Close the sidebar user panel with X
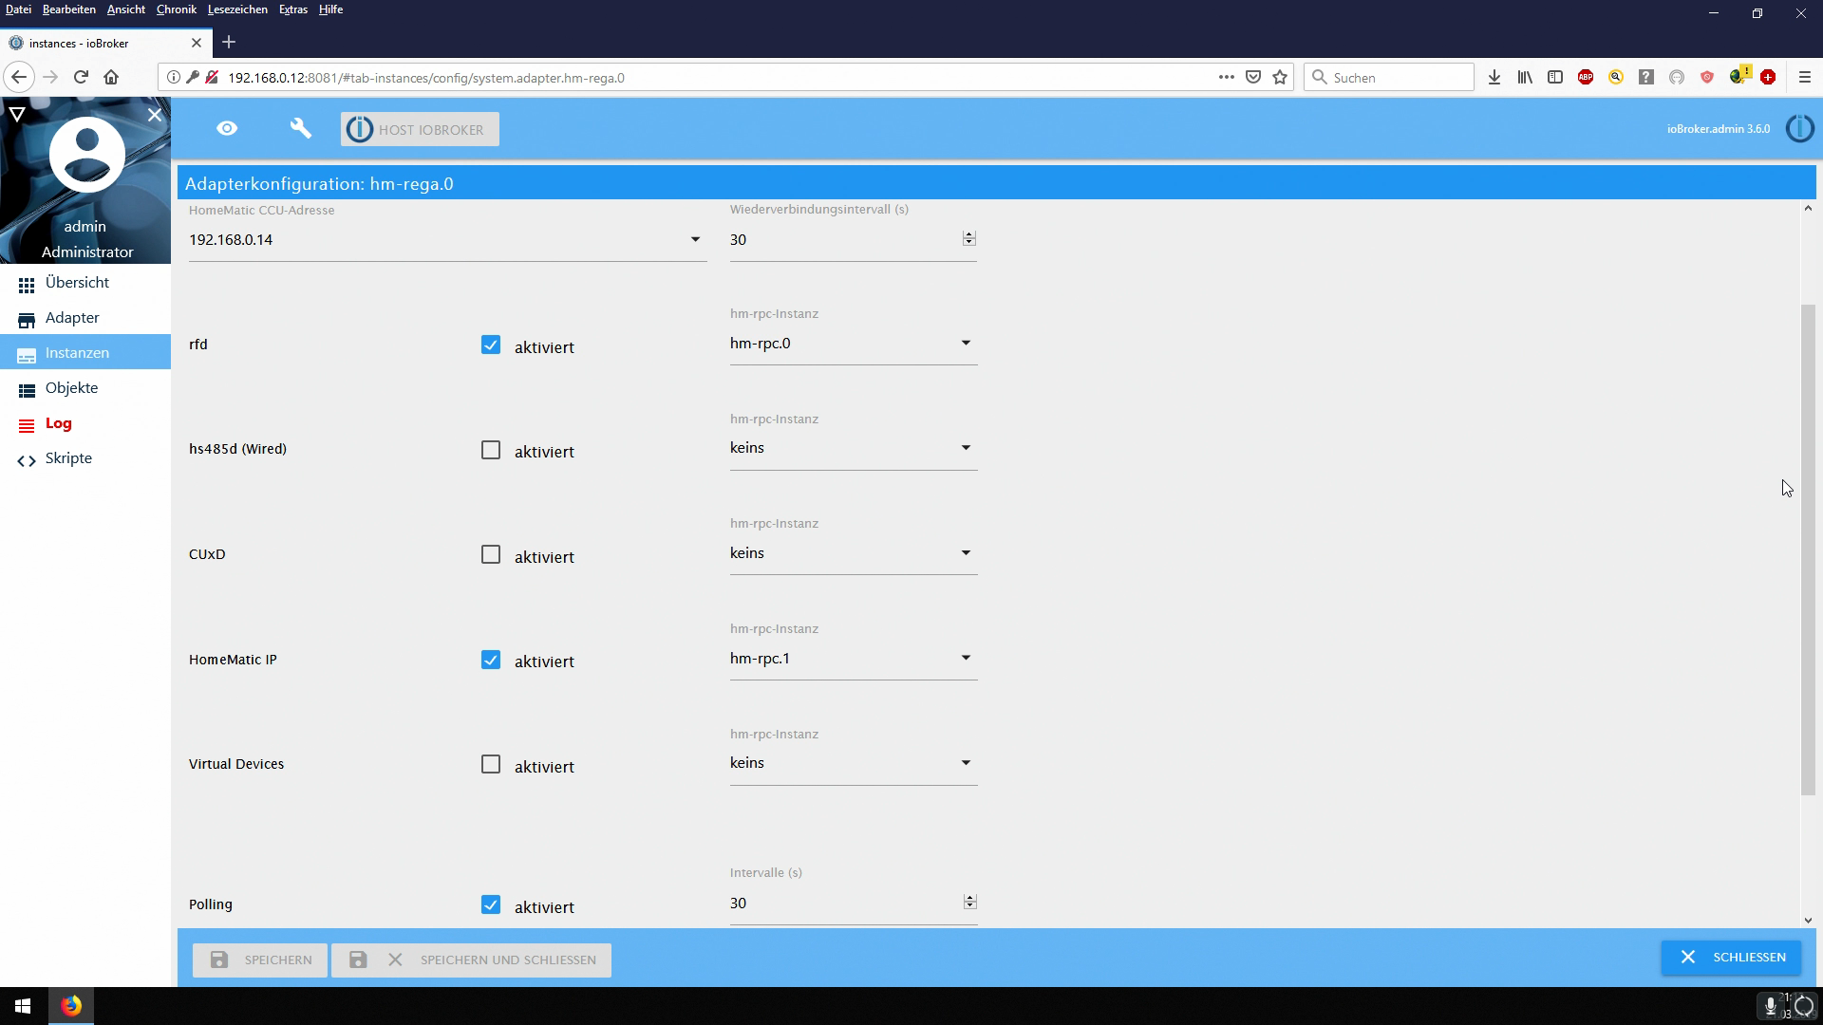 click(x=155, y=115)
